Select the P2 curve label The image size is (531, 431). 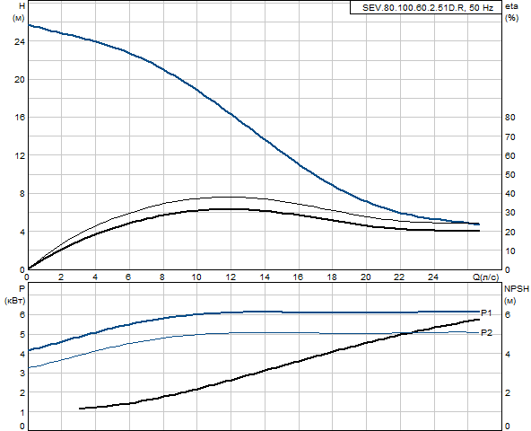point(486,332)
